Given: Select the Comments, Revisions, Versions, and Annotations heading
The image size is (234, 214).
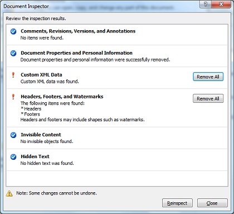Looking at the screenshot, I should pos(78,31).
